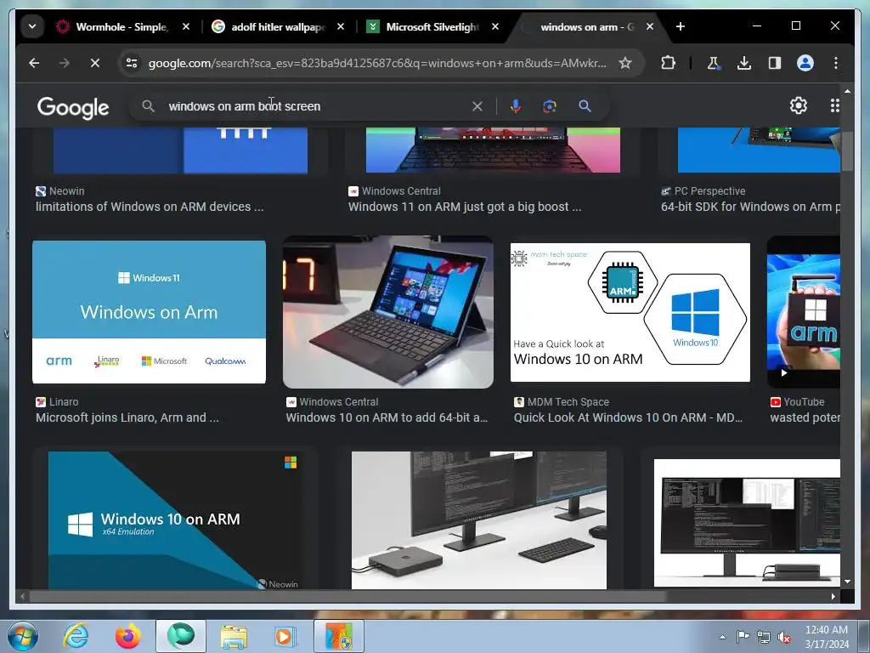Open the Linaro Windows on Arm thumbnail
Viewport: 870px width, 653px height.
coord(149,311)
